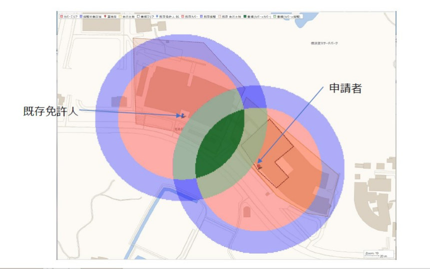Viewport: 430px width, 269px height.
Task: Click the dark green cover overlap region
Action: pos(220,144)
